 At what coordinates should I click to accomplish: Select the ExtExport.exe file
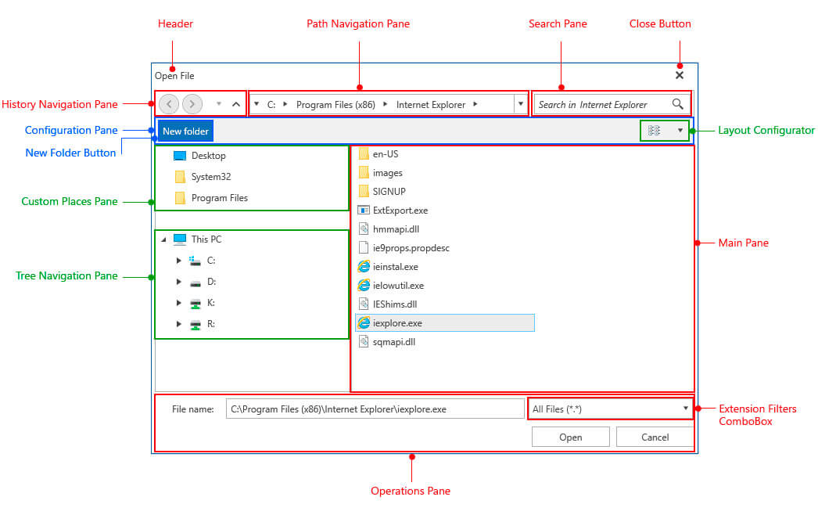[400, 210]
